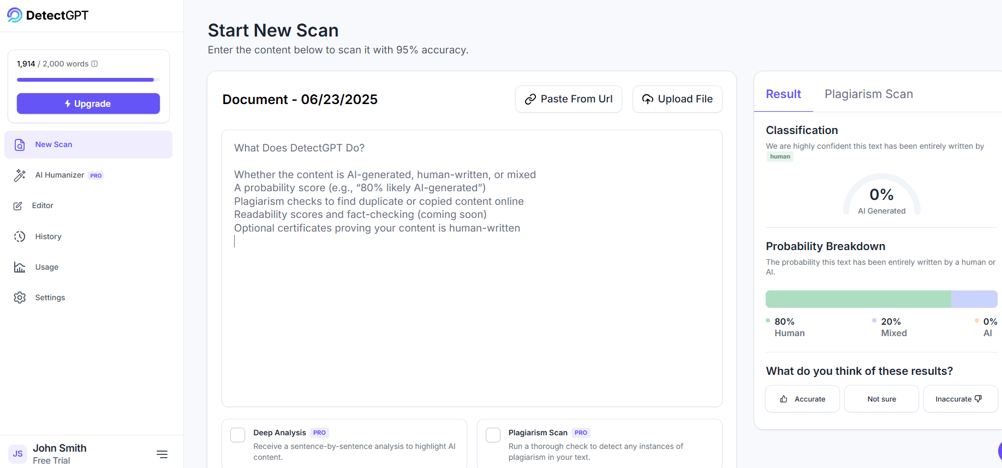
Task: Open the AI Humanizer magic wand icon
Action: tap(20, 175)
